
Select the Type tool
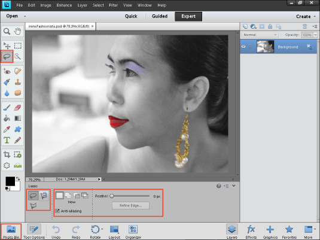[7, 140]
